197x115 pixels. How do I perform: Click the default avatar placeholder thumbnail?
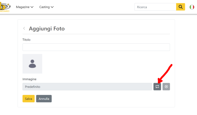tap(32, 64)
